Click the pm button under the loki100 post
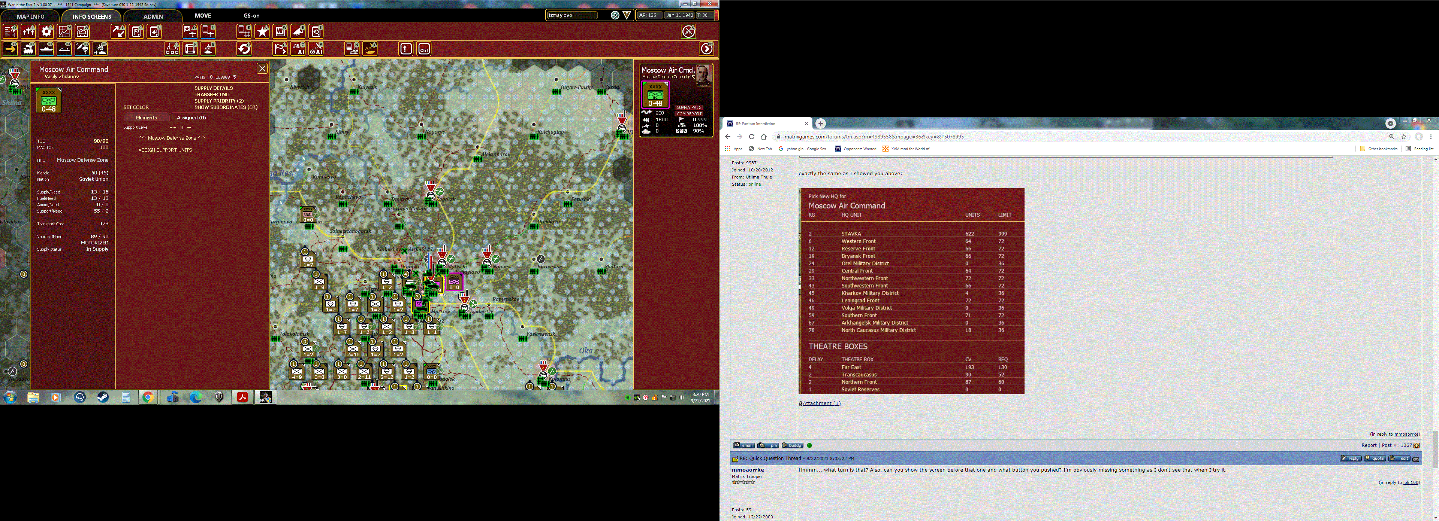Viewport: 1439px width, 521px height. 768,446
